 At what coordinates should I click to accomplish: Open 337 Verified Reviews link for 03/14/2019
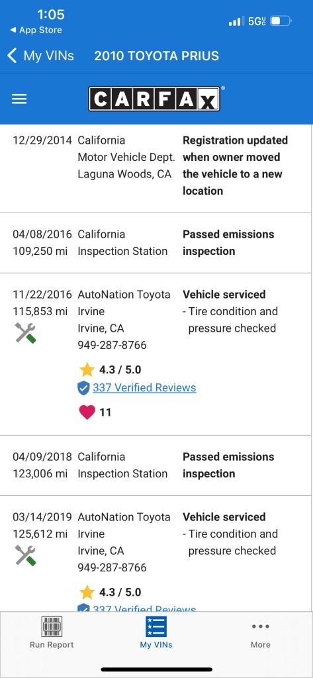point(144,607)
